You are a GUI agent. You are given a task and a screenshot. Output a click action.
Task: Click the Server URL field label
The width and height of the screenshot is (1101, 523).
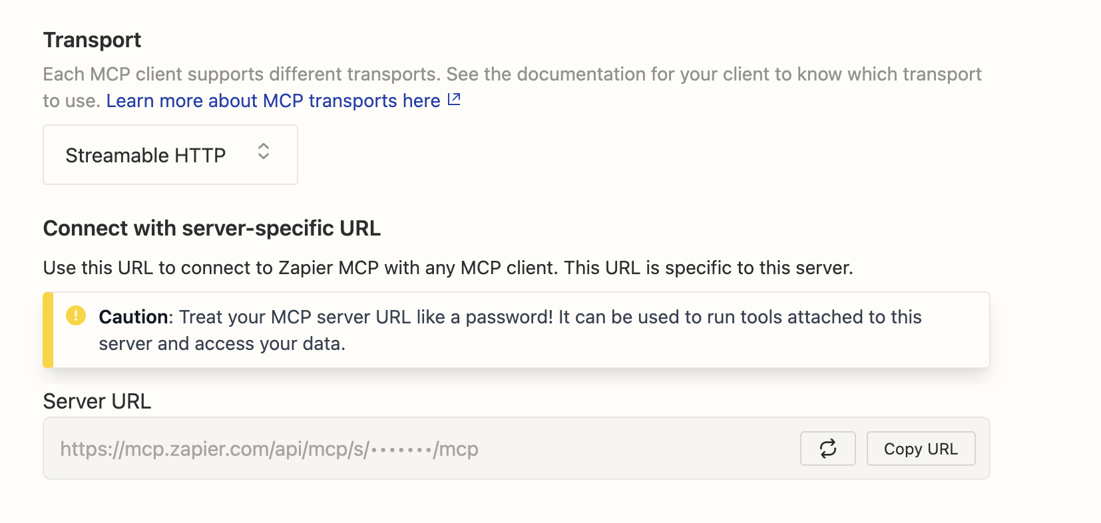click(97, 401)
